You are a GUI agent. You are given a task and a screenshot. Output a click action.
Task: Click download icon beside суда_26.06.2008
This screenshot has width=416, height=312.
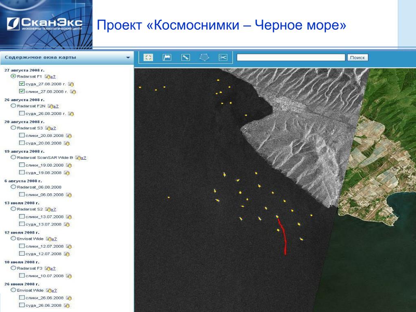click(x=67, y=305)
